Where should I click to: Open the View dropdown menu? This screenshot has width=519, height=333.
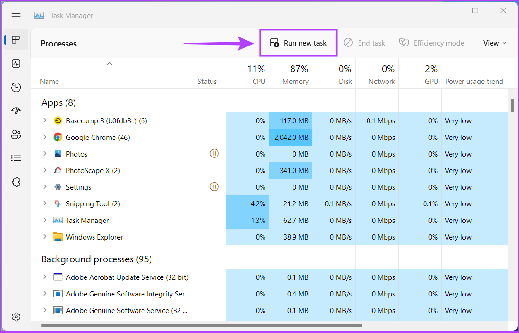[x=494, y=43]
